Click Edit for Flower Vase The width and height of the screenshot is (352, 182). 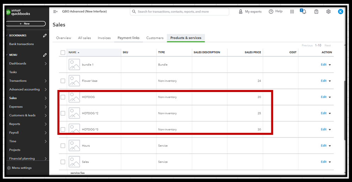[x=323, y=81]
